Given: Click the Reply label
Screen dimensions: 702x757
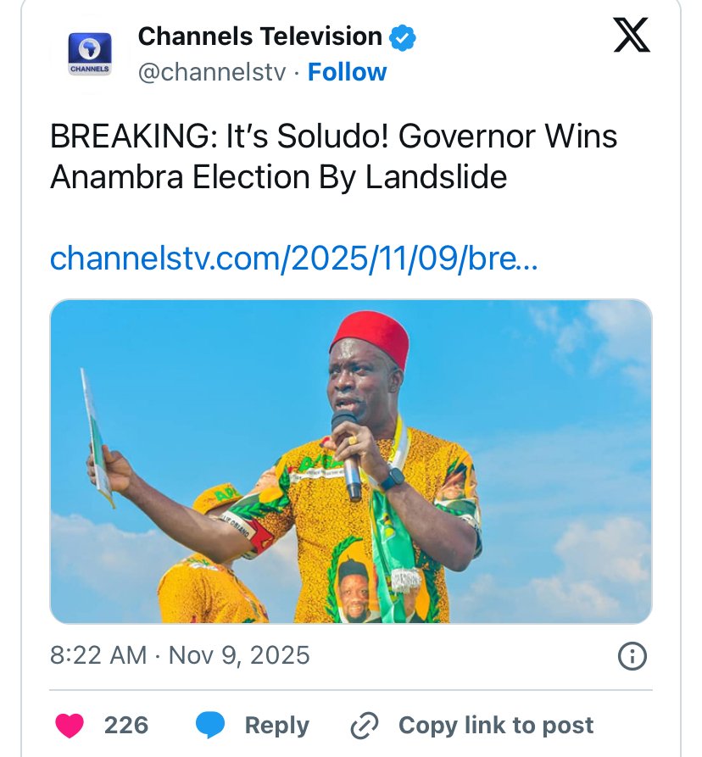Looking at the screenshot, I should click(x=276, y=726).
